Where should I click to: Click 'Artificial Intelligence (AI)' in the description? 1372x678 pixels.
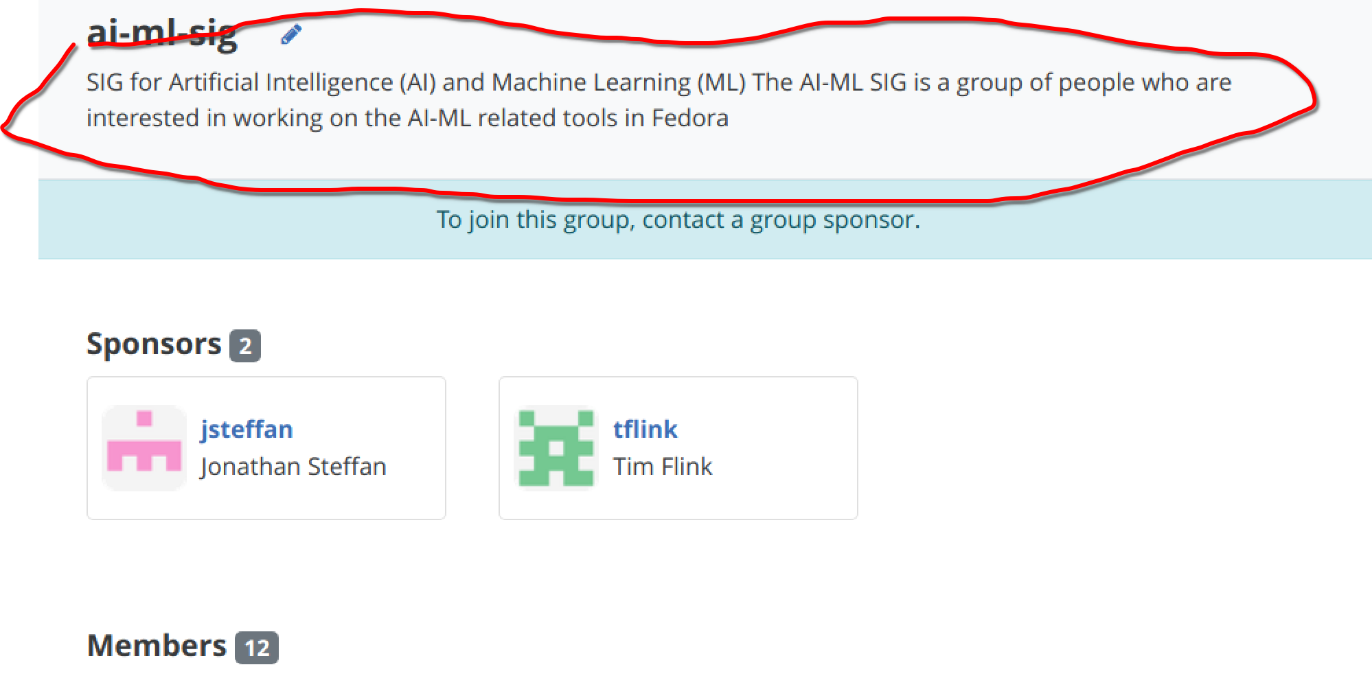[x=302, y=82]
